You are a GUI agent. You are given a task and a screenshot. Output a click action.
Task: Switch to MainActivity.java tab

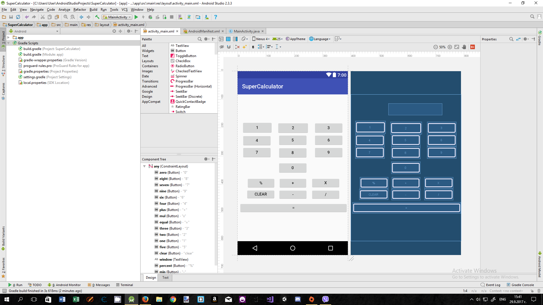246,31
